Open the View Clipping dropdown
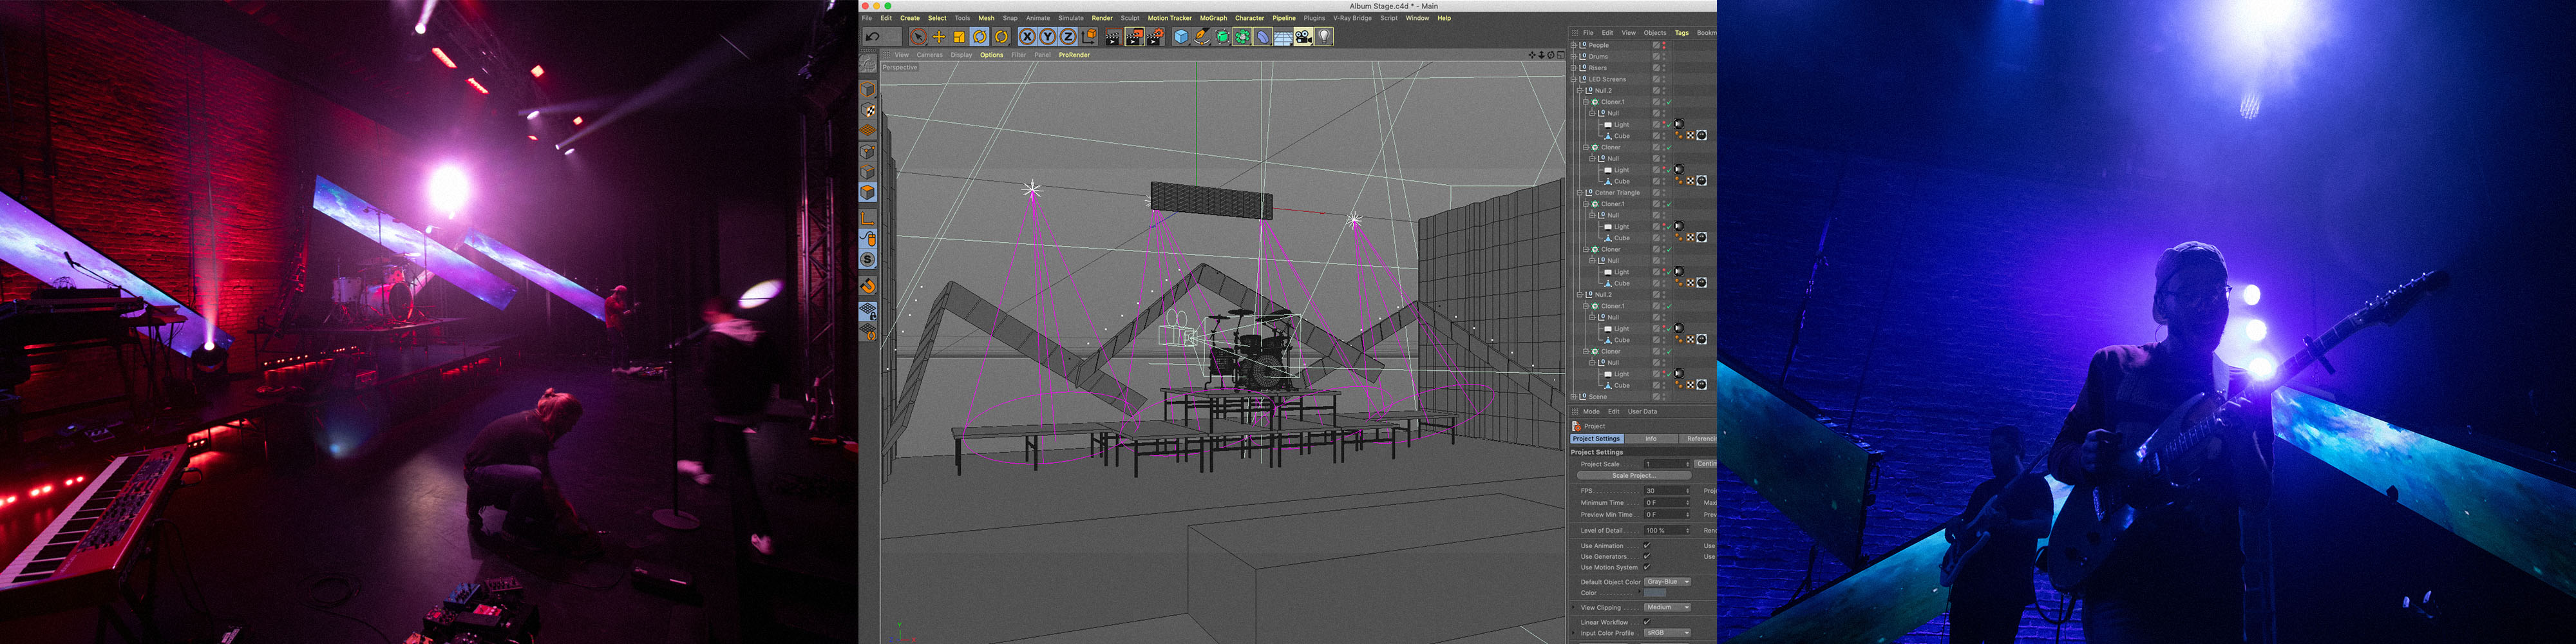2576x644 pixels. (x=1667, y=607)
